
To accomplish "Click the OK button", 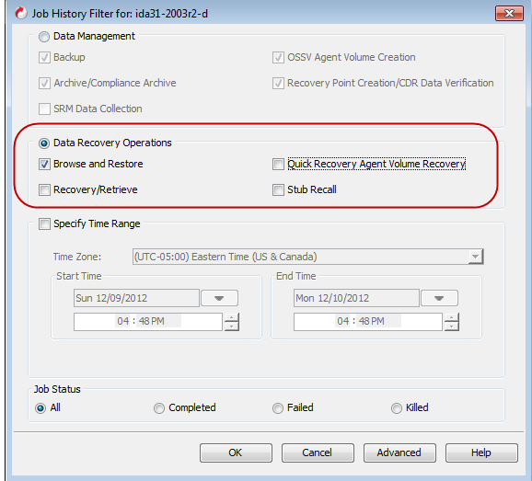I will (236, 452).
